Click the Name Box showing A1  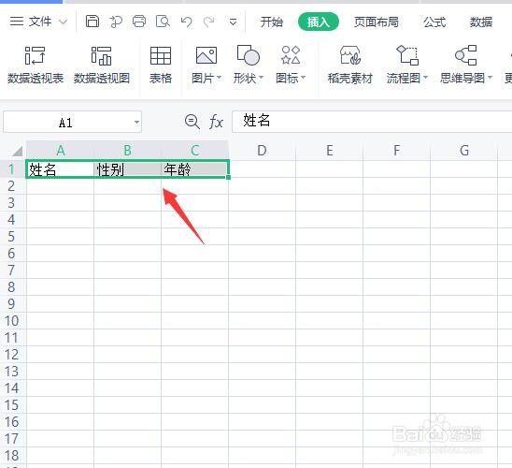[67, 123]
